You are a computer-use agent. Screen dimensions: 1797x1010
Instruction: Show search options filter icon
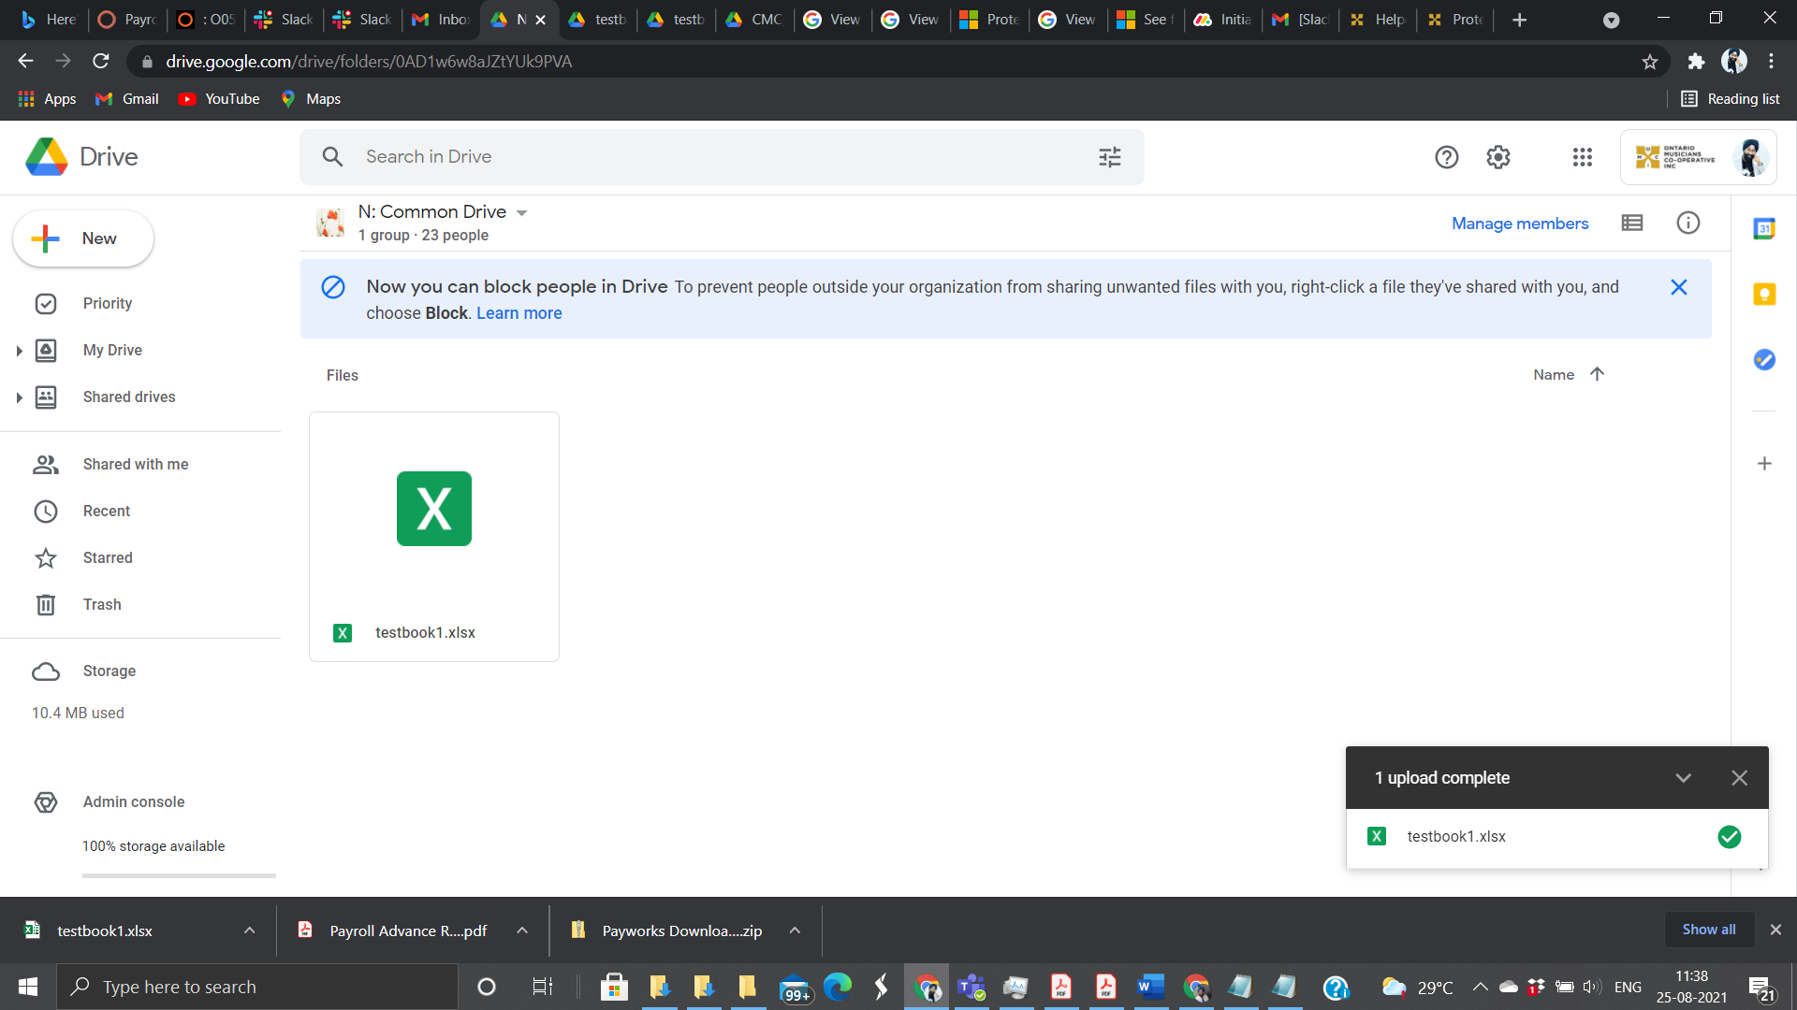tap(1110, 157)
